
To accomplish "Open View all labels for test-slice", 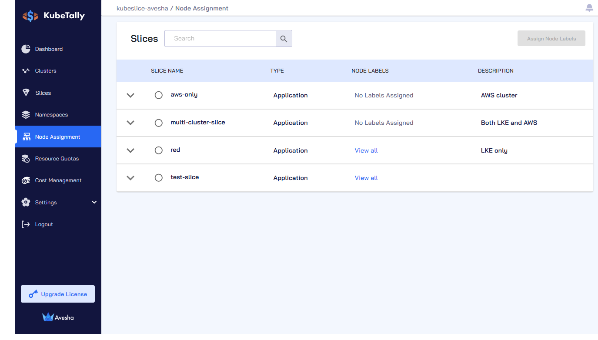I will 366,178.
